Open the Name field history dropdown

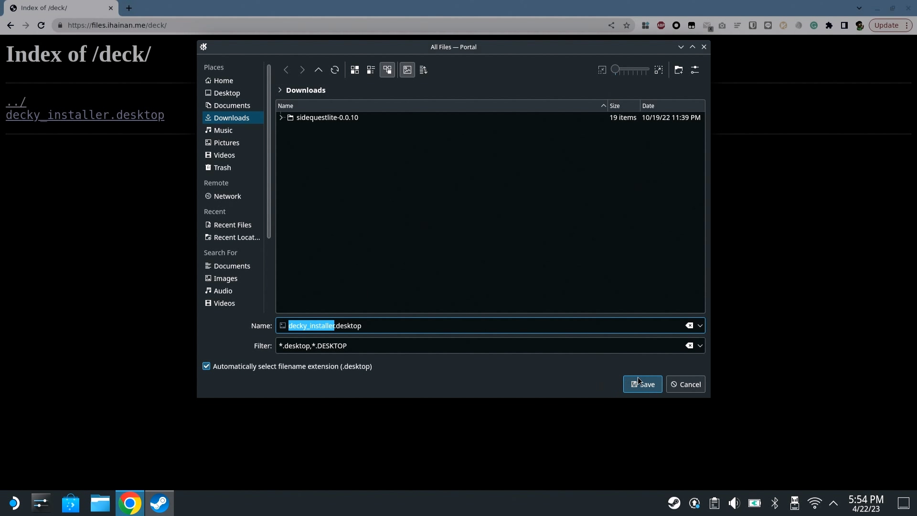pyautogui.click(x=700, y=326)
